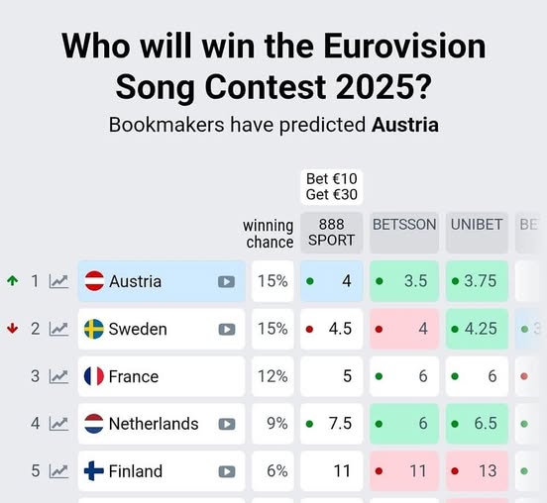Screen dimensions: 547x503
Task: Click the Sweden flag icon
Action: (94, 329)
